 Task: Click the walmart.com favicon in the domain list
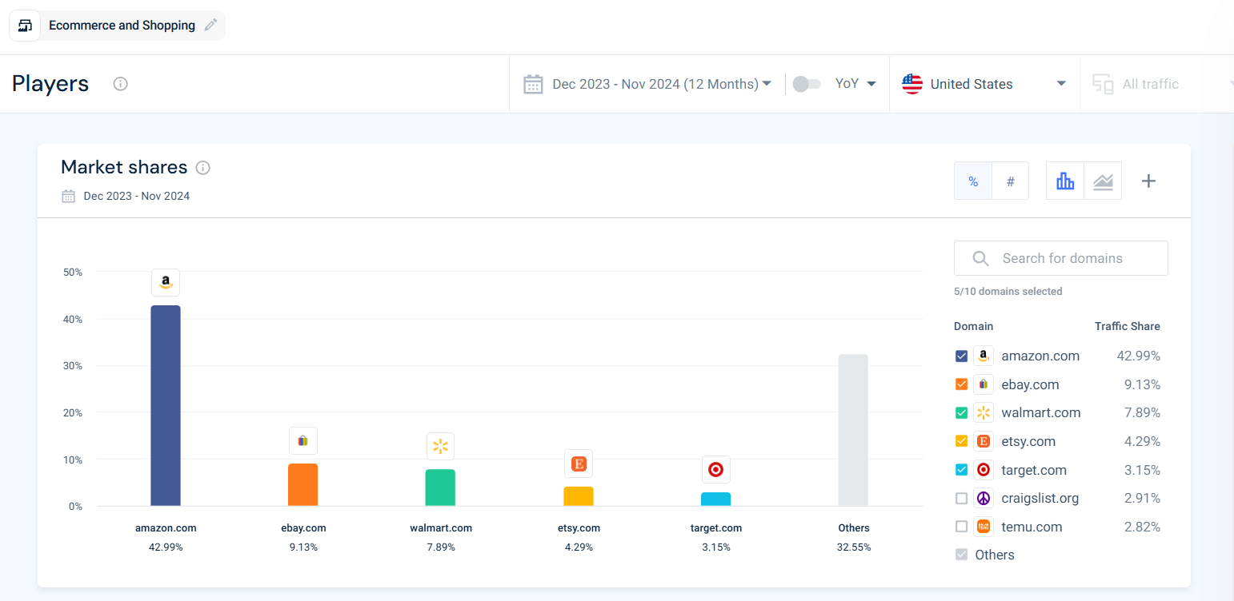[x=984, y=412]
